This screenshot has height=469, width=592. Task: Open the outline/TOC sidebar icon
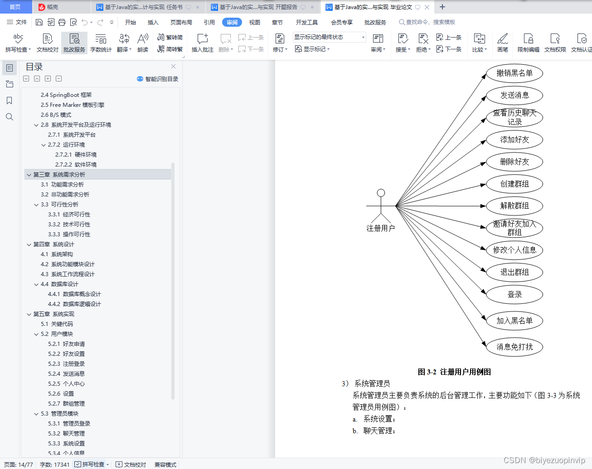click(x=9, y=68)
